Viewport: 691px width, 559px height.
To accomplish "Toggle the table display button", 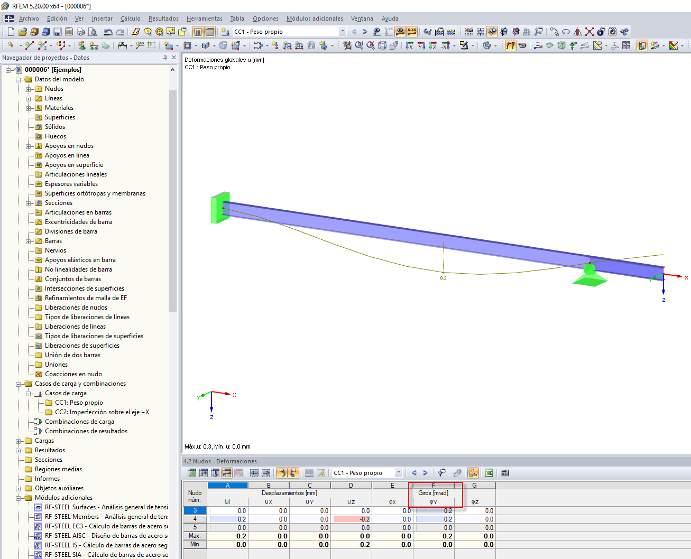I will [x=210, y=32].
